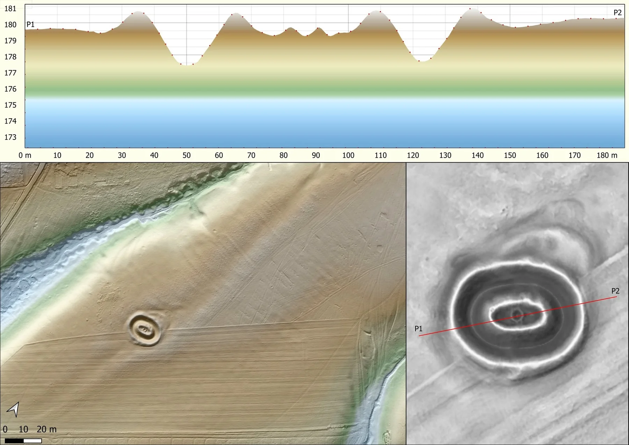
Task: Click the 0 m distance axis label
Action: click(25, 155)
